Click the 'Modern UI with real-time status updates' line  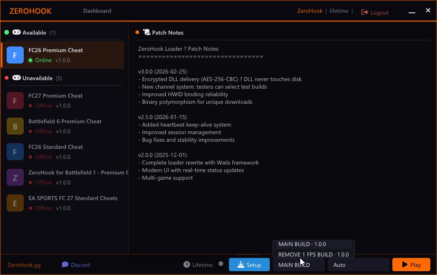click(x=191, y=170)
